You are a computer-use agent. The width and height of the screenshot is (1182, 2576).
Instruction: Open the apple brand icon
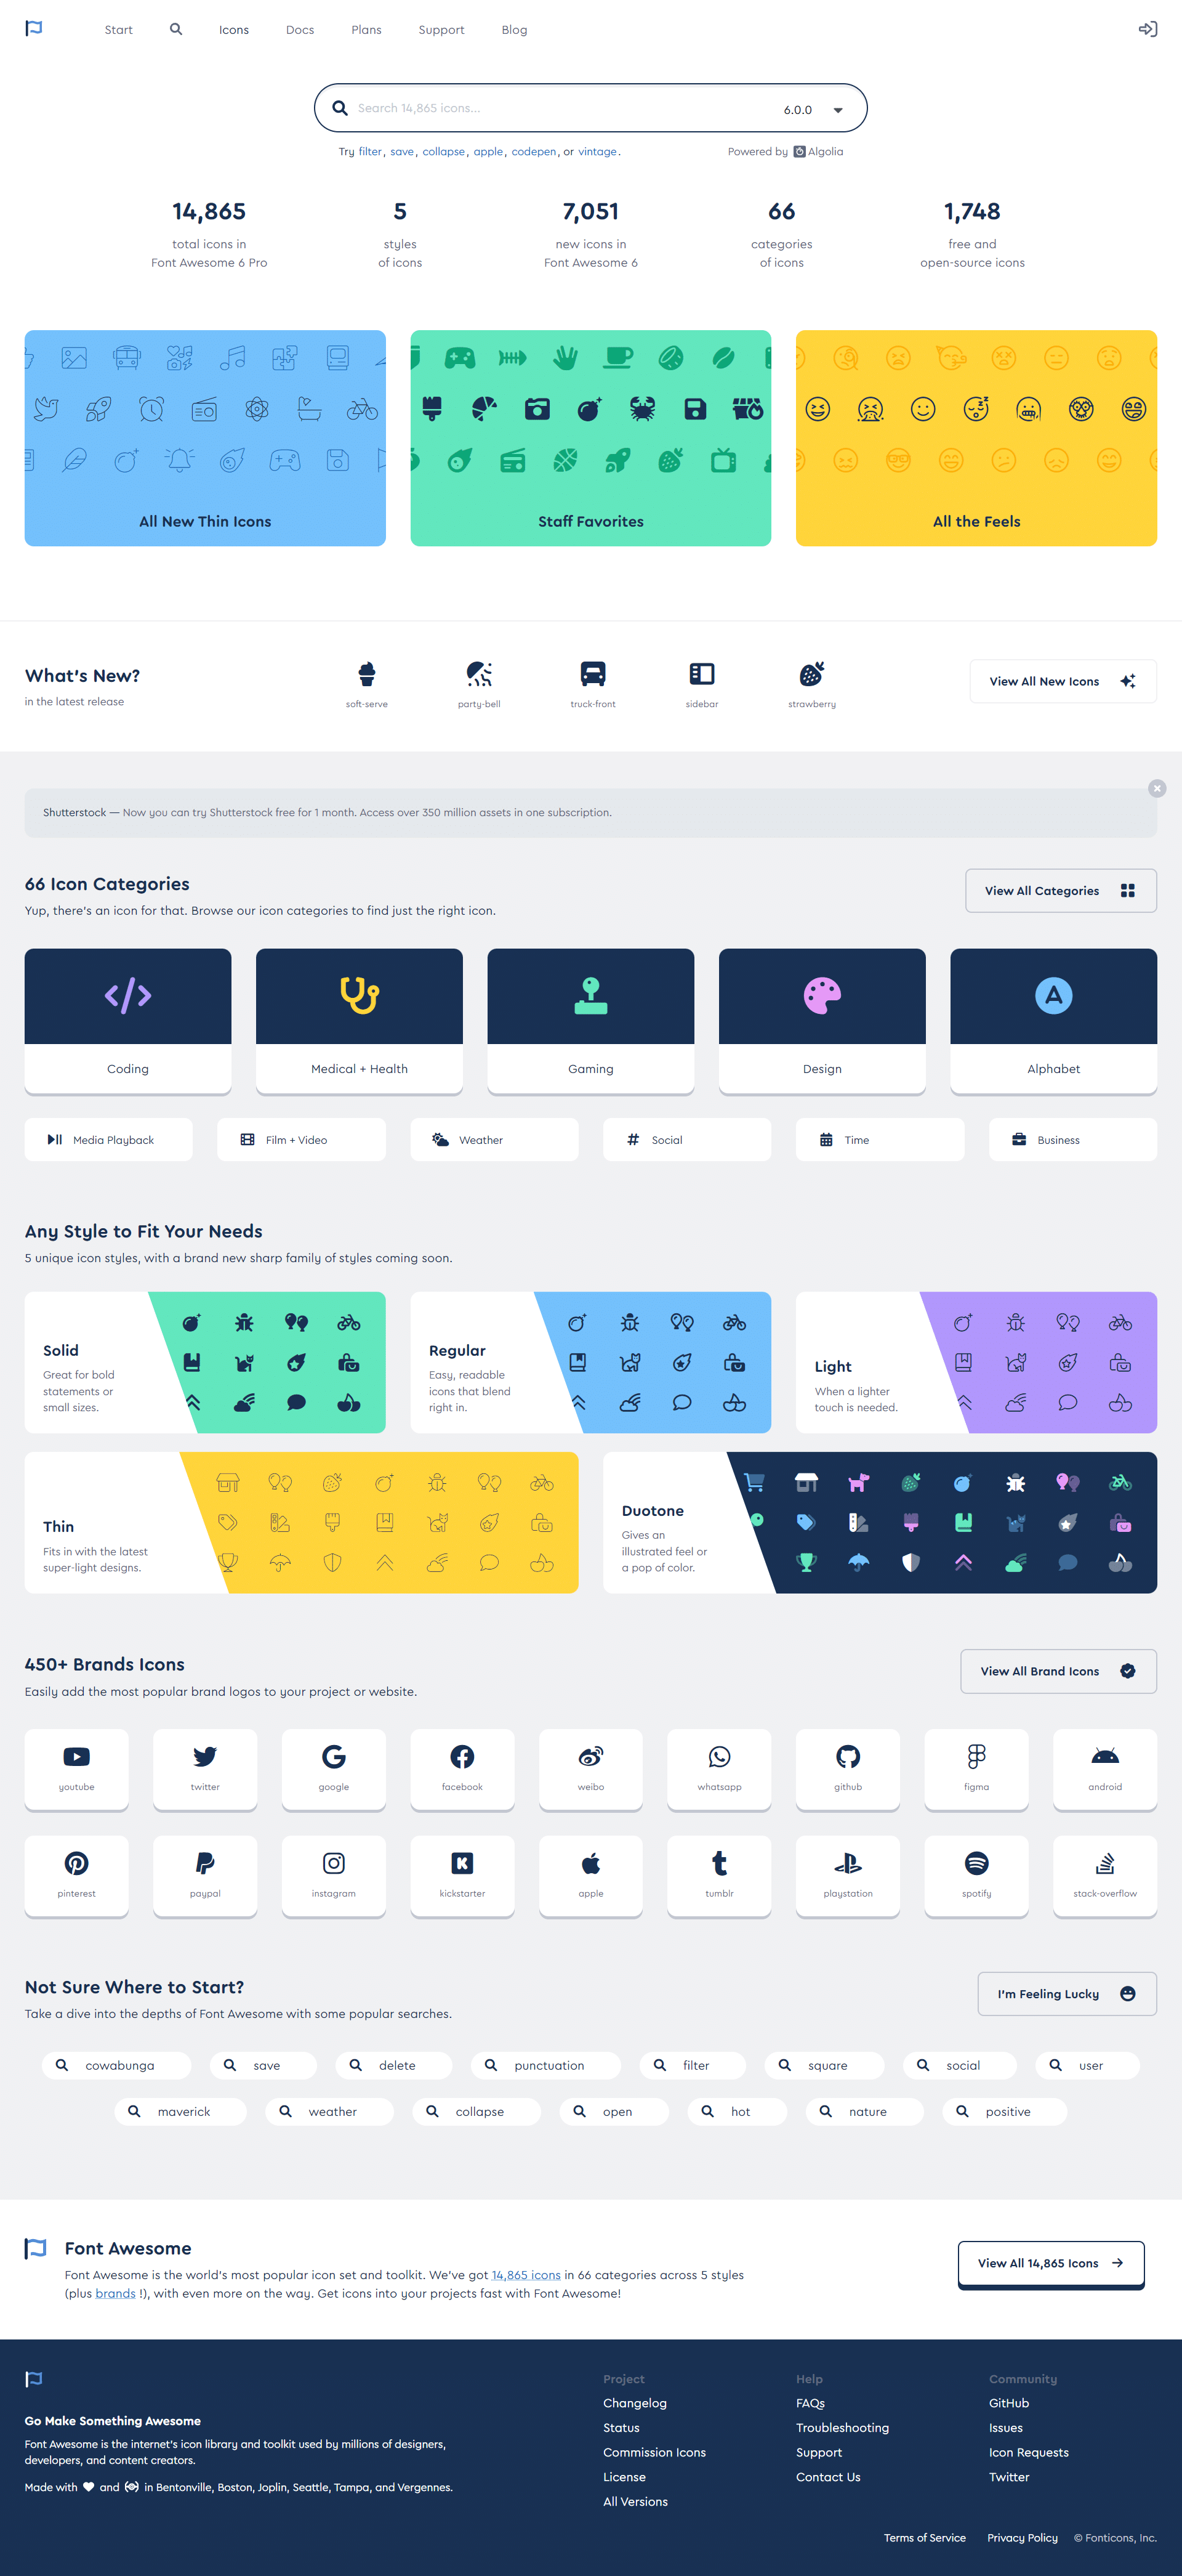coord(590,1876)
